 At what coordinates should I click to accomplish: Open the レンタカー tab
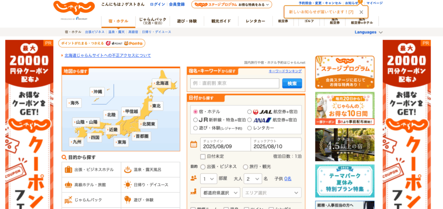coord(255,21)
